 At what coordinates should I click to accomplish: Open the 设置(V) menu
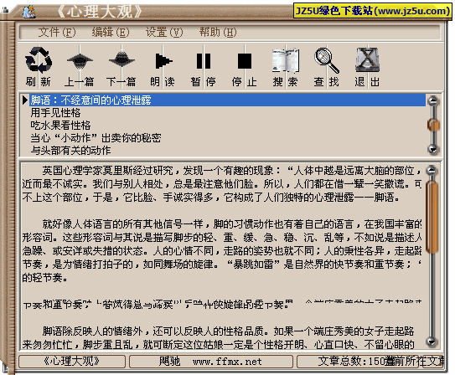coord(164,32)
